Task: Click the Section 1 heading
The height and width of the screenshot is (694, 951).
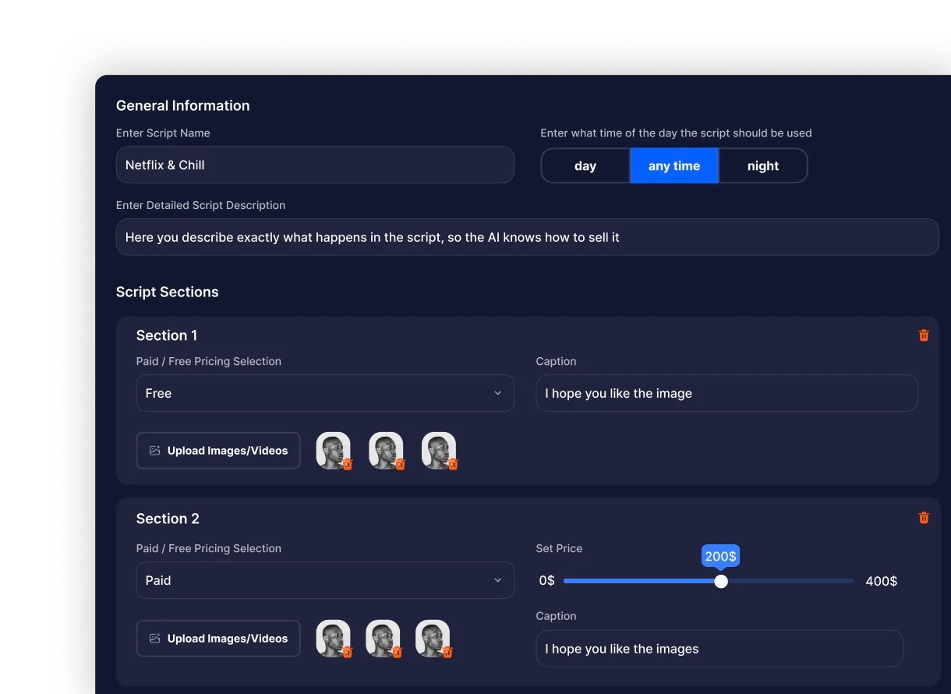Action: 167,335
